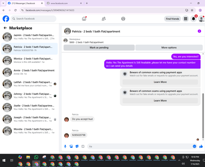The height and width of the screenshot is (167, 205).
Task: Open the taskbar clock and date
Action: [x=195, y=160]
